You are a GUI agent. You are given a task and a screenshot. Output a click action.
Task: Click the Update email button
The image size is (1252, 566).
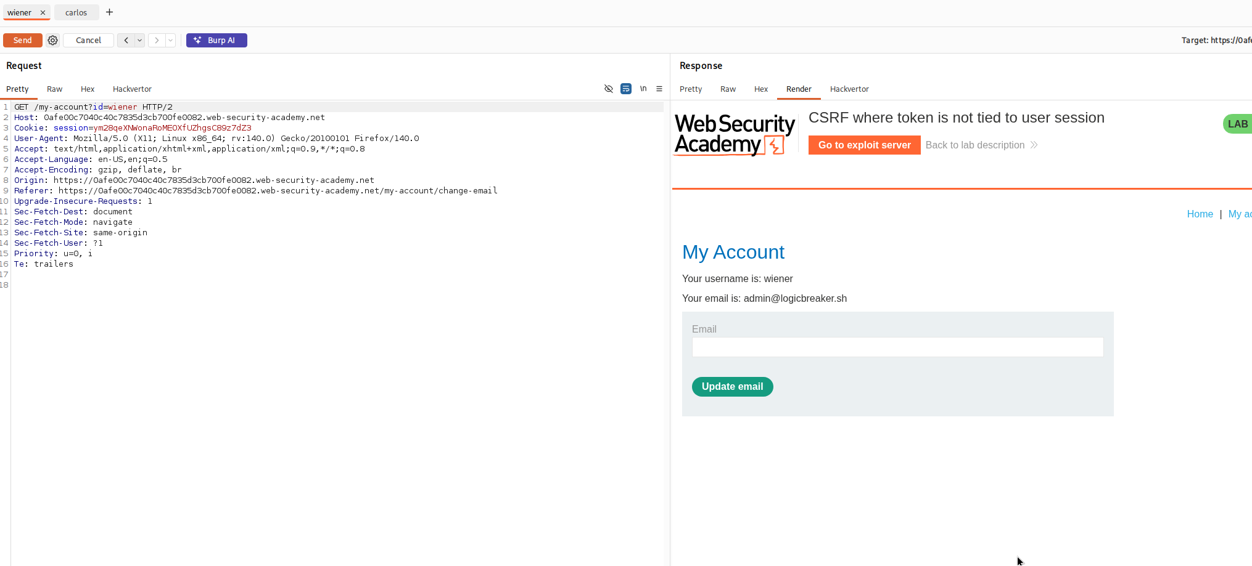point(732,387)
